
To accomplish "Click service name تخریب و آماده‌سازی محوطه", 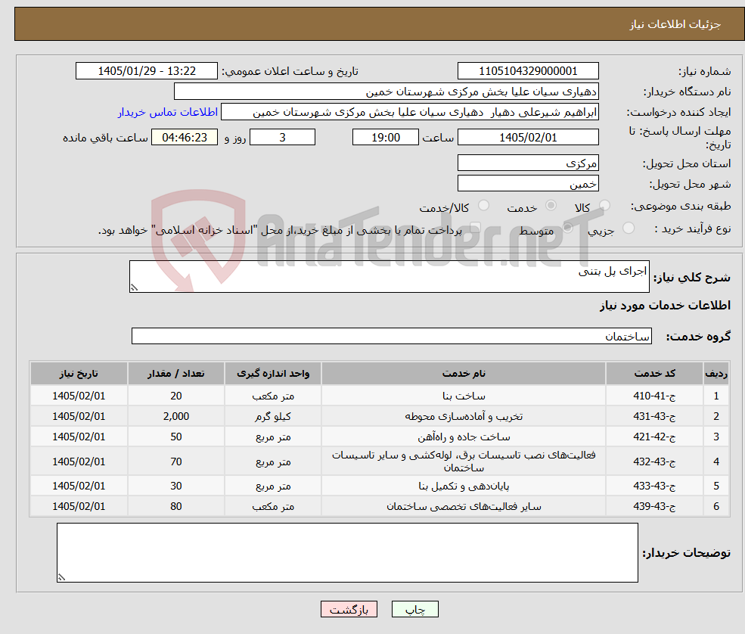I will [464, 416].
